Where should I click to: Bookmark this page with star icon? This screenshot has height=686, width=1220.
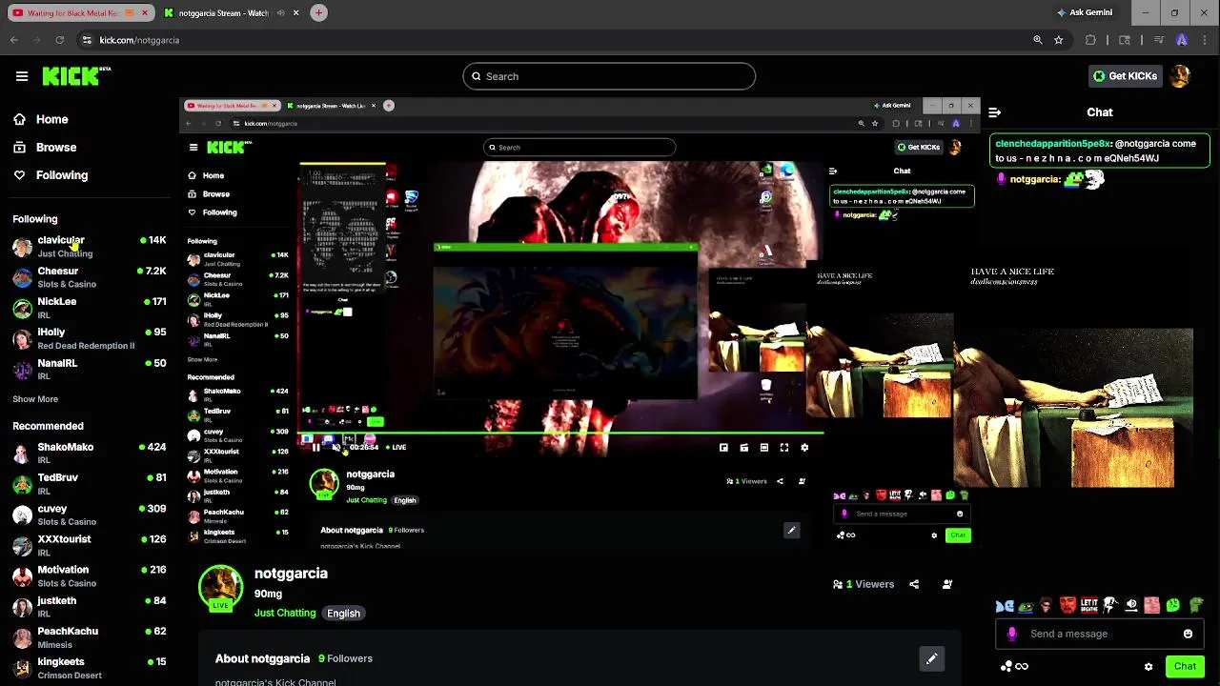(1058, 40)
